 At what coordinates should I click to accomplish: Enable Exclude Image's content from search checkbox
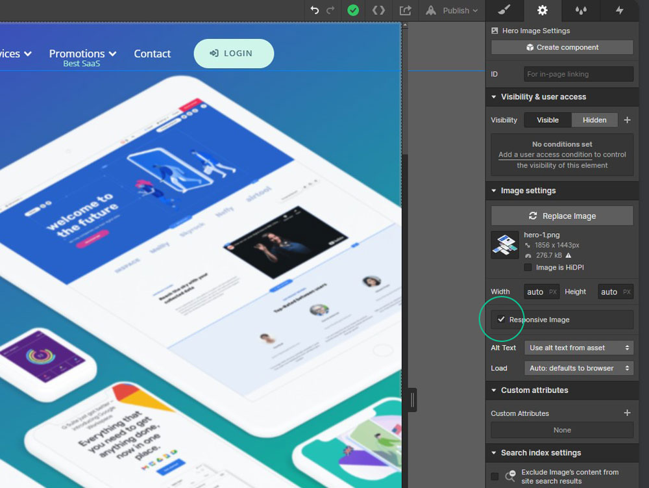click(x=495, y=476)
